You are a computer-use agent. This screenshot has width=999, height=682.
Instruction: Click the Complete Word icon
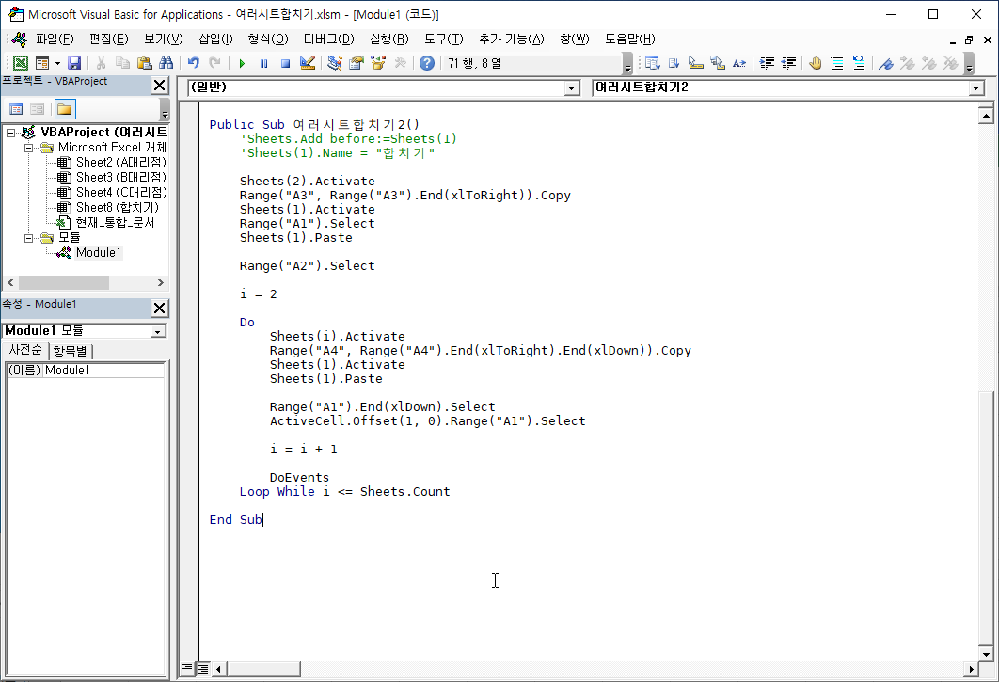coord(739,63)
